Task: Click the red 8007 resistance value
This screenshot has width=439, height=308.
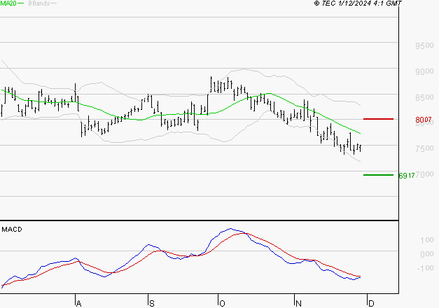Action: coord(424,120)
